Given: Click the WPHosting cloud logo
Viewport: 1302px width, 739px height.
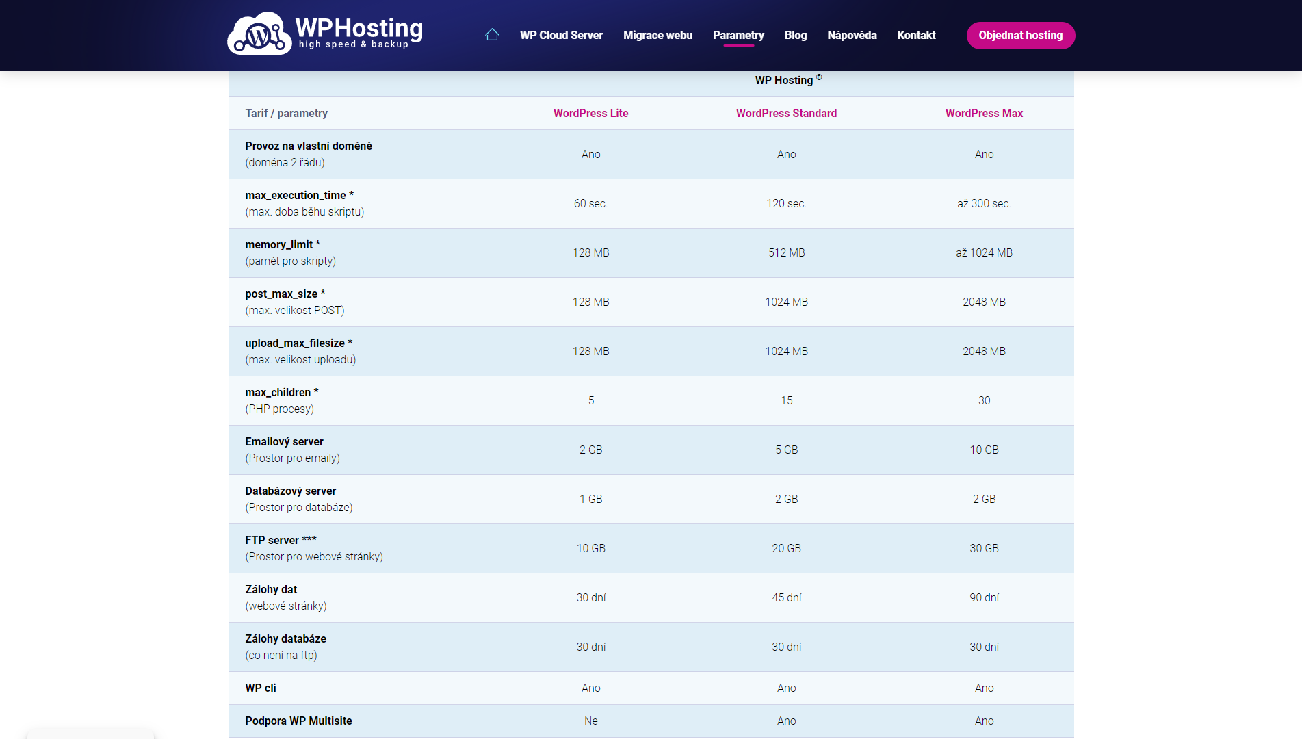Looking at the screenshot, I should [325, 34].
